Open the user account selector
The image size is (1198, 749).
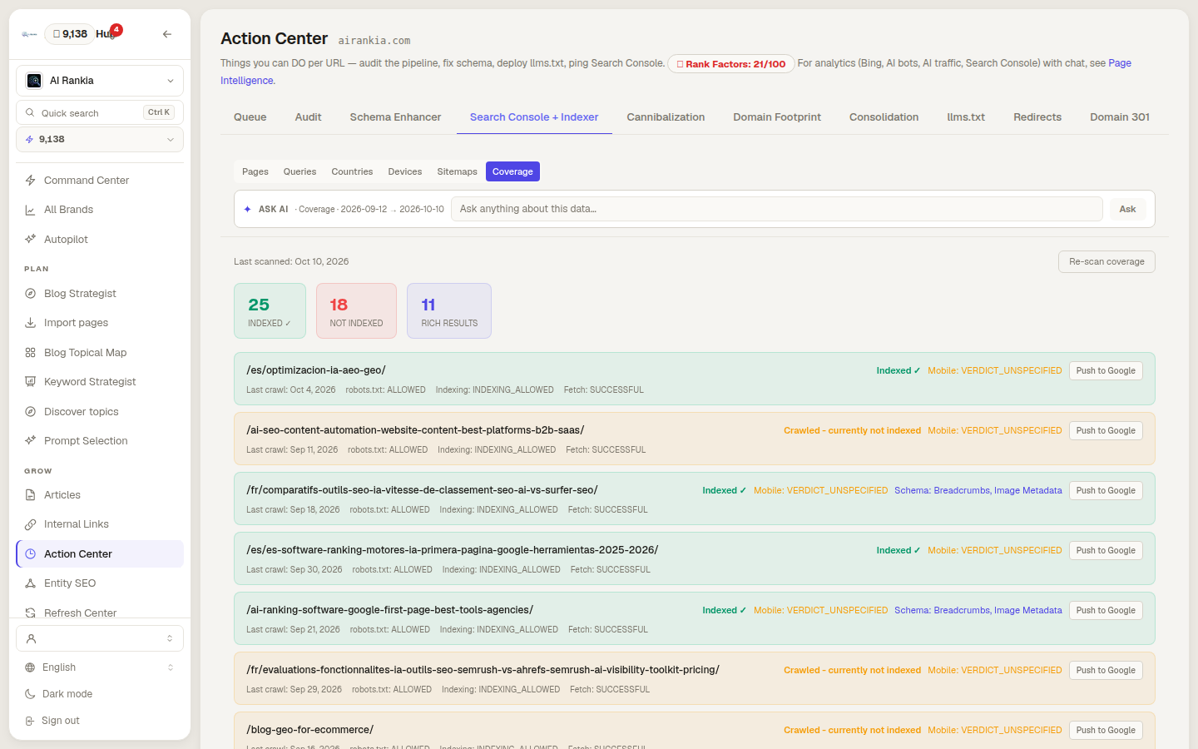(x=100, y=638)
